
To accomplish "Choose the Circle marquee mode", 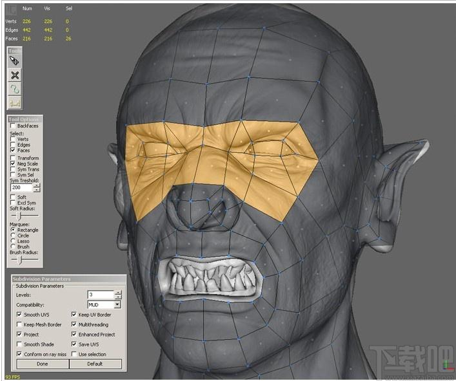I will pos(13,236).
